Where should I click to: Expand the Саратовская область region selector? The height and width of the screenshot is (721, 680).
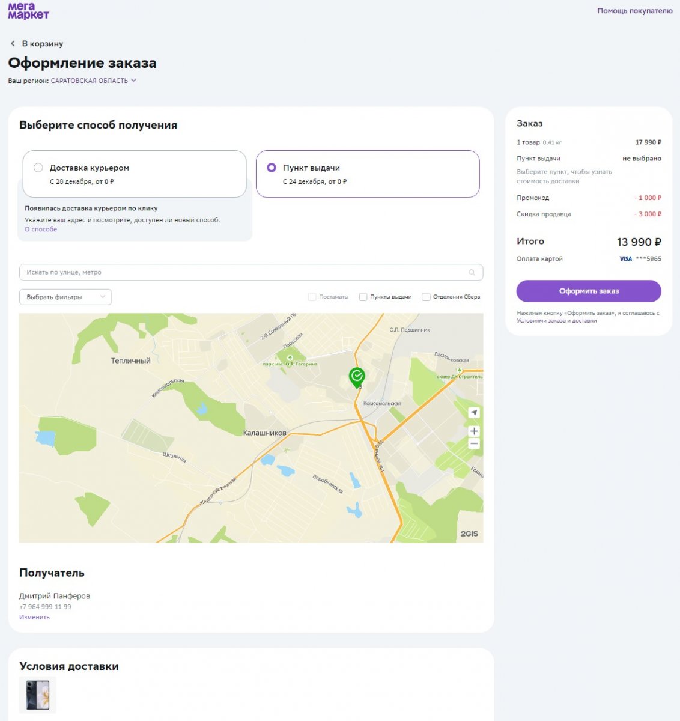point(94,81)
